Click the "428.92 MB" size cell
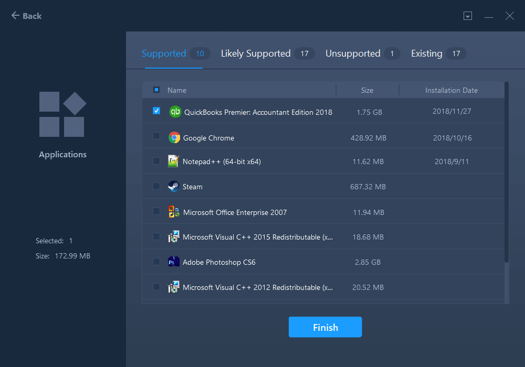This screenshot has height=367, width=525. click(x=369, y=138)
